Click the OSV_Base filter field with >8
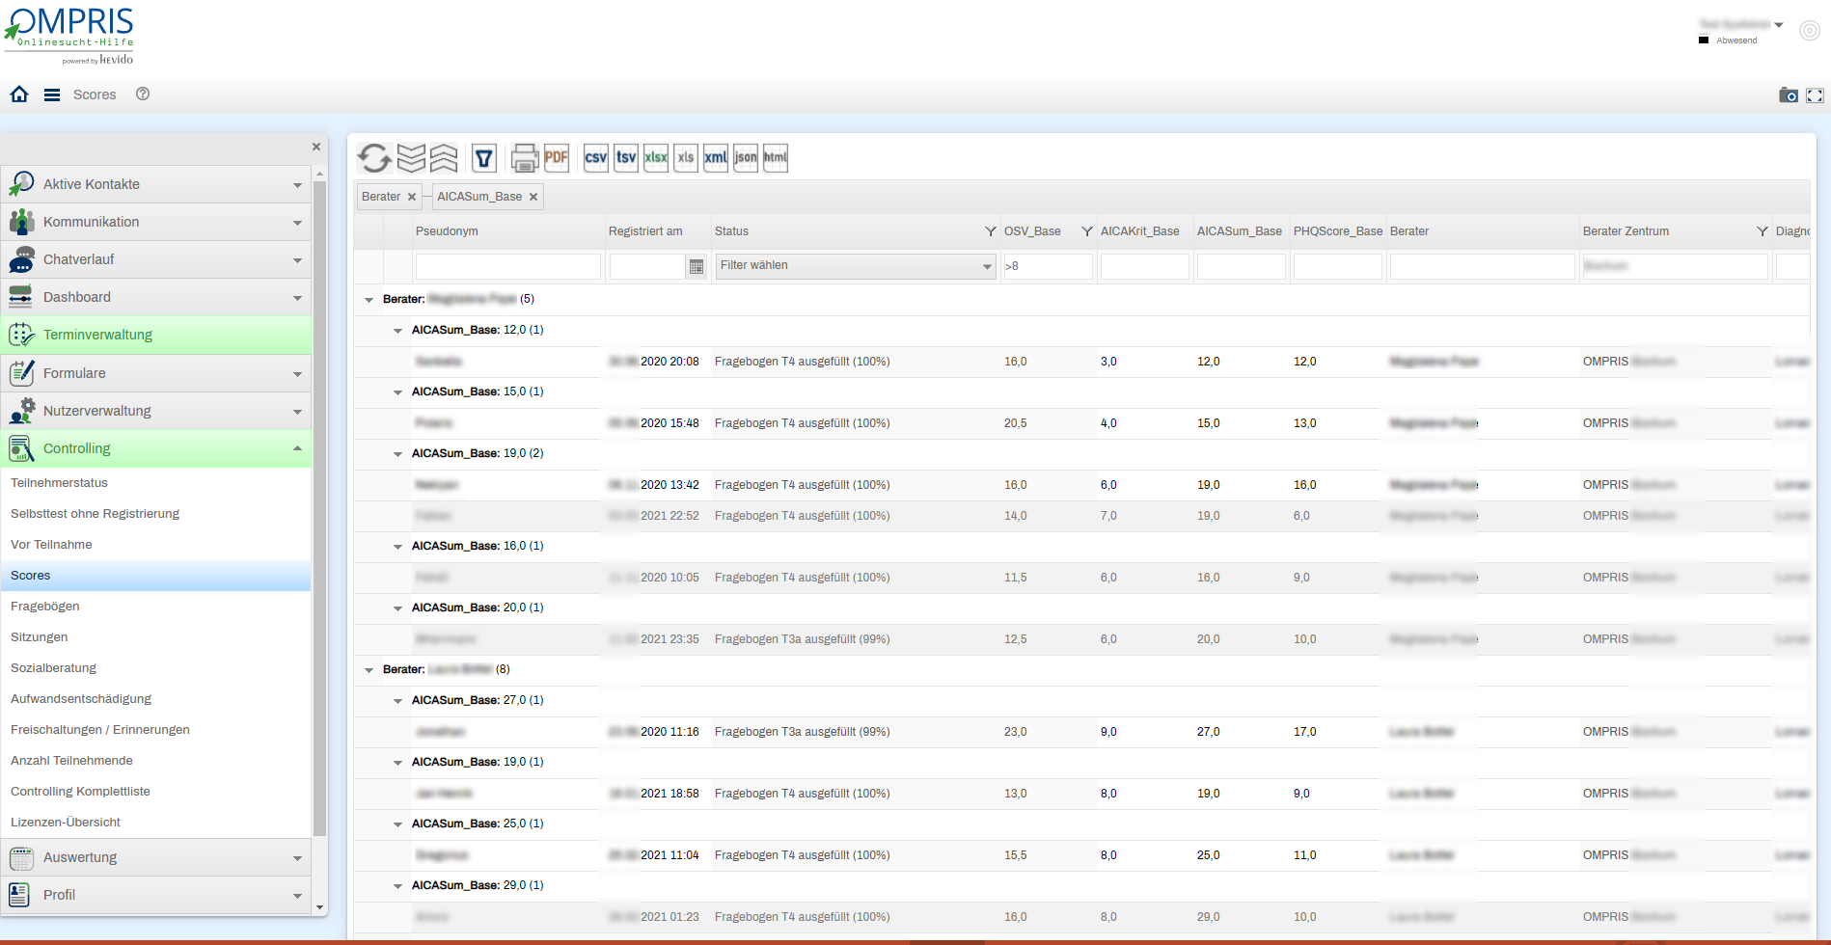This screenshot has height=945, width=1831. (1048, 266)
